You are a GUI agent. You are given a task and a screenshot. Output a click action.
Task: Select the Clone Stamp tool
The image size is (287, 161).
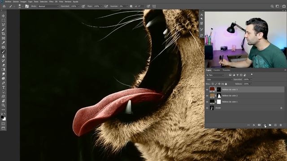point(3,56)
